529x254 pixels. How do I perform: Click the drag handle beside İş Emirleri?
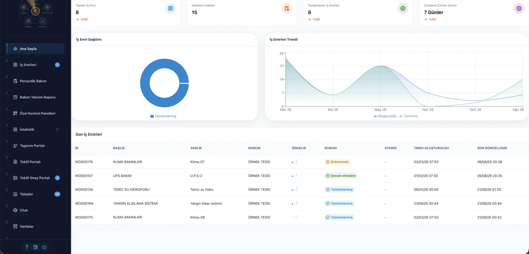coord(7,61)
